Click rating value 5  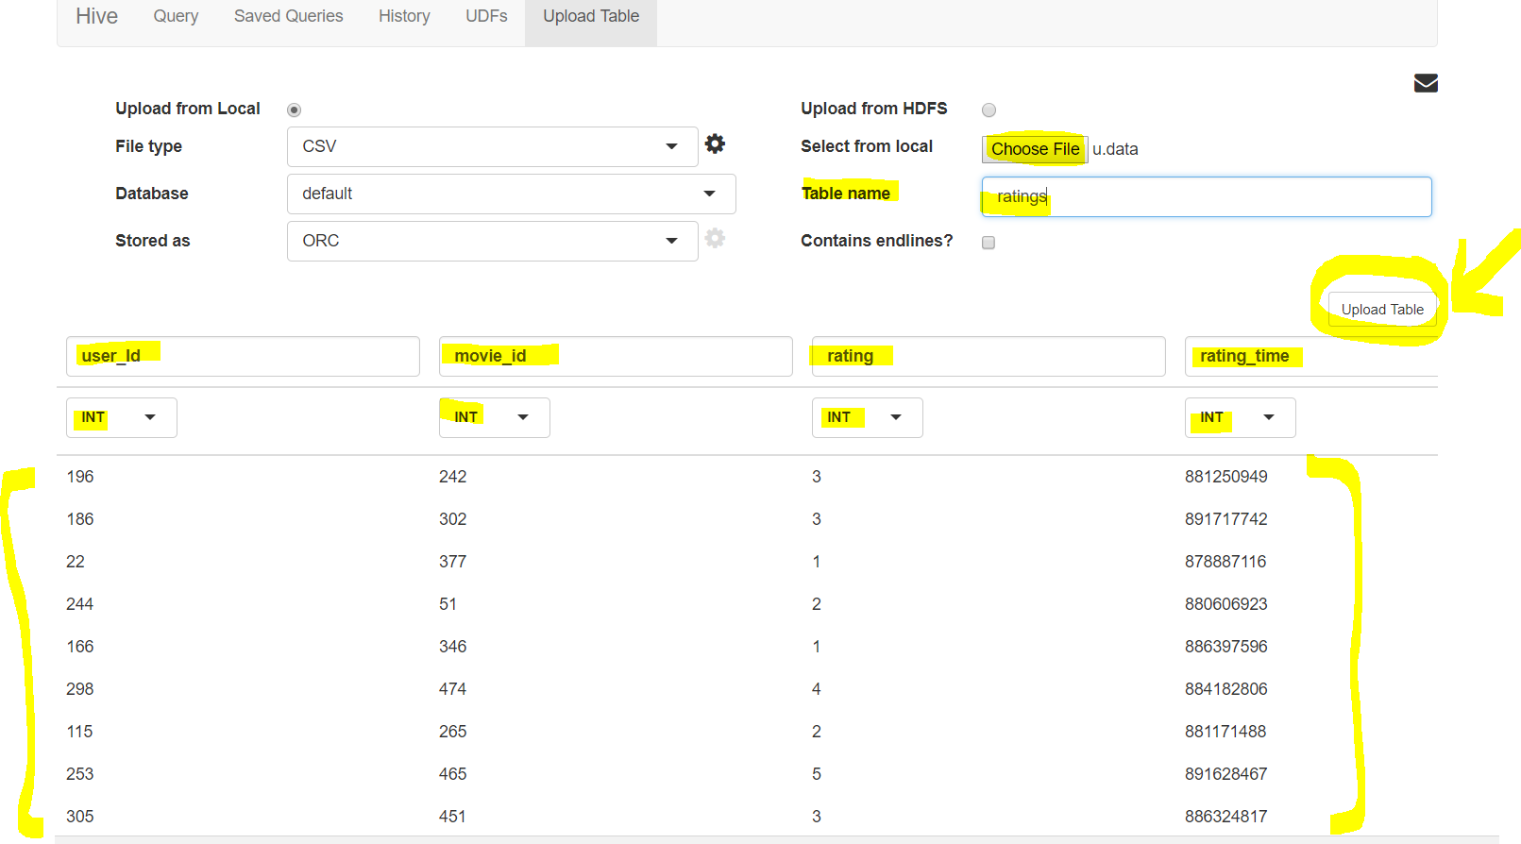(x=817, y=774)
